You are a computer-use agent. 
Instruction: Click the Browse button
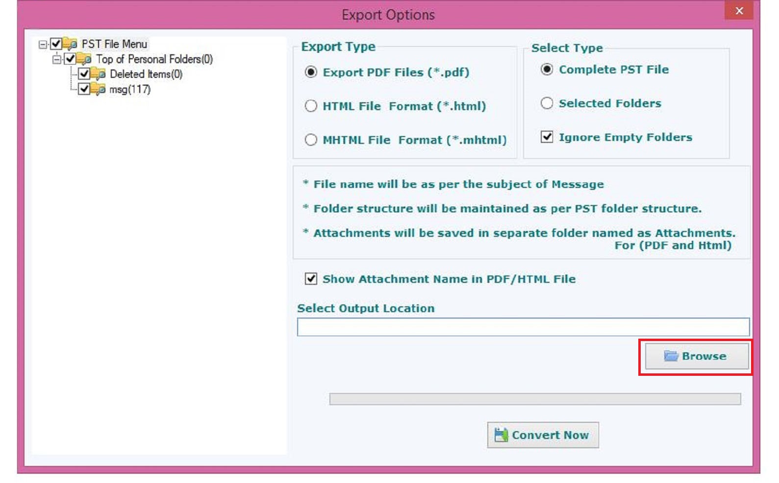point(697,356)
